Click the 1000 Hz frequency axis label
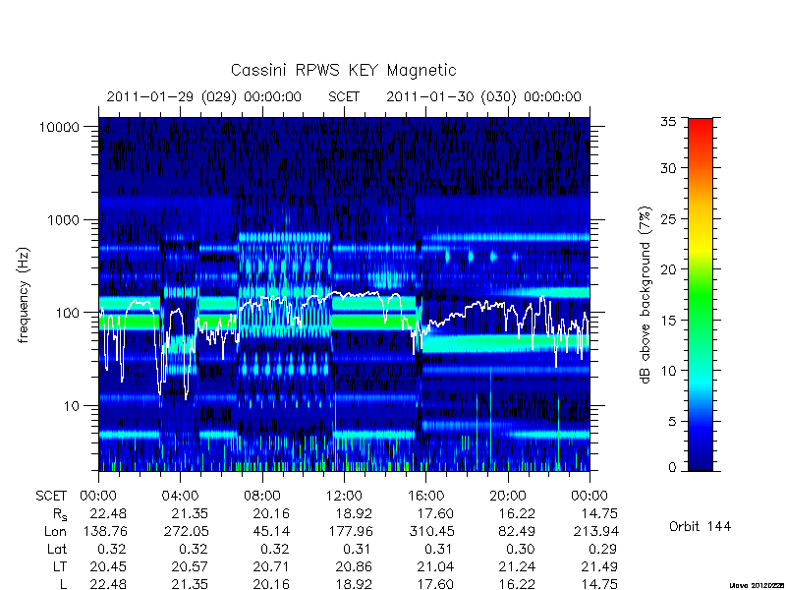786x590 pixels. [64, 220]
